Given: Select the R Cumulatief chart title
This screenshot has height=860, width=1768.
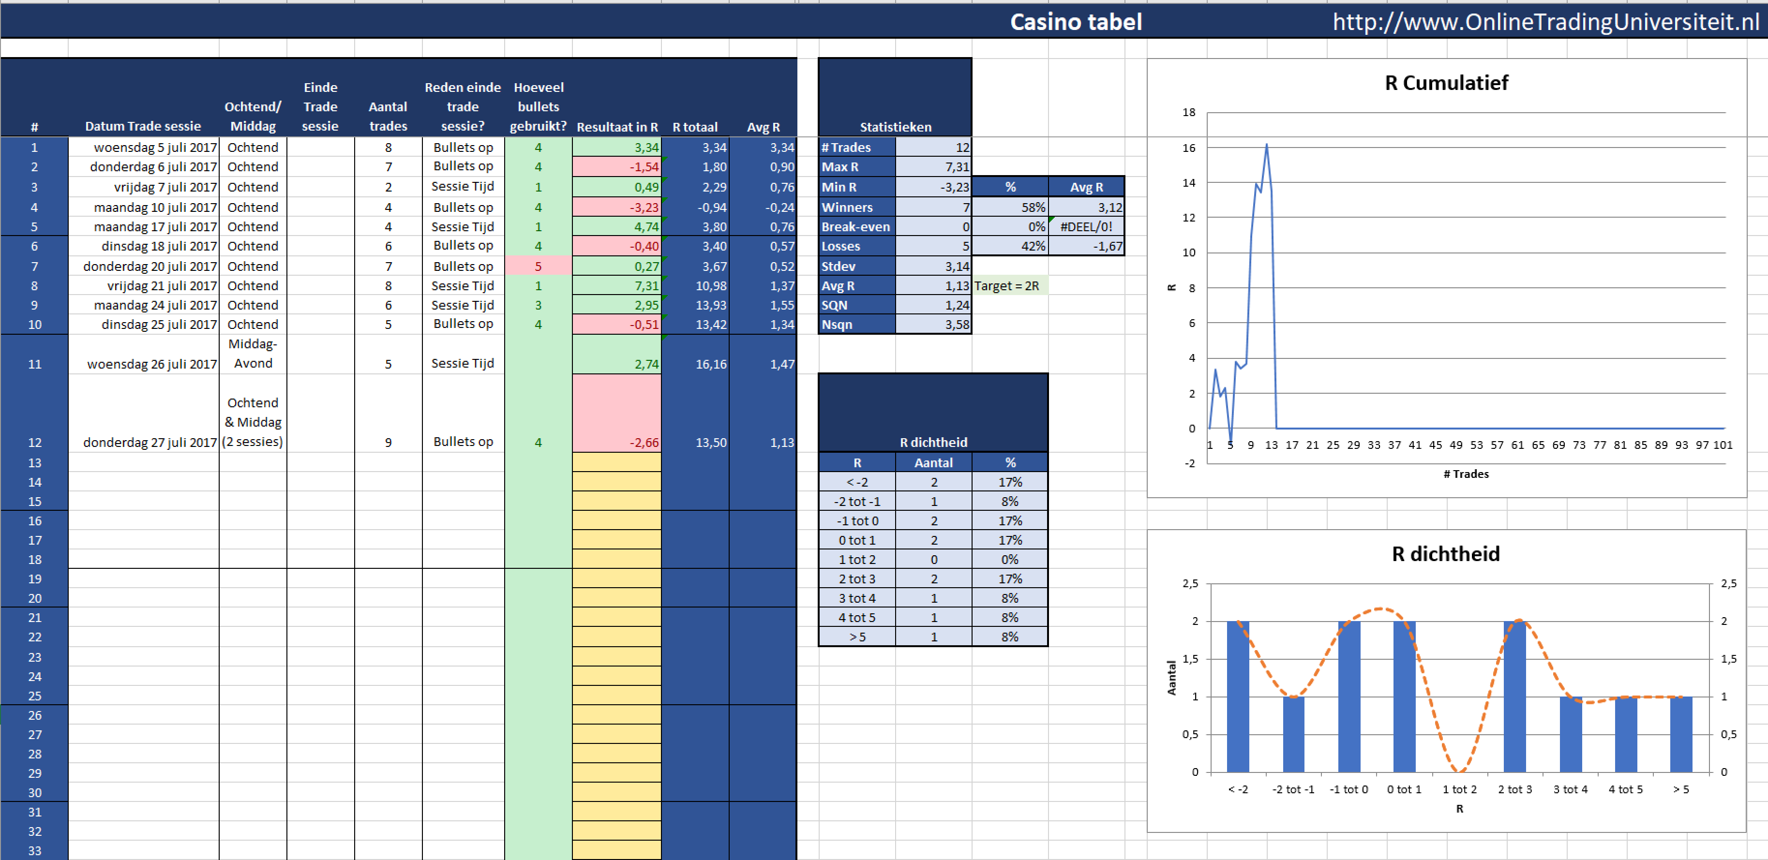Looking at the screenshot, I should (1446, 83).
